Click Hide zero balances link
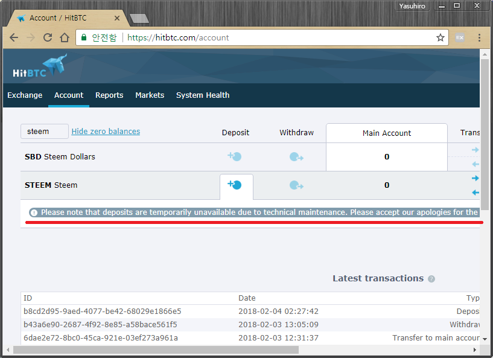The image size is (493, 358). (x=106, y=131)
